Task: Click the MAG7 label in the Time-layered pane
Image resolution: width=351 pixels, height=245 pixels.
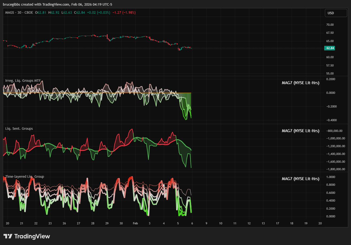Action: coord(300,179)
